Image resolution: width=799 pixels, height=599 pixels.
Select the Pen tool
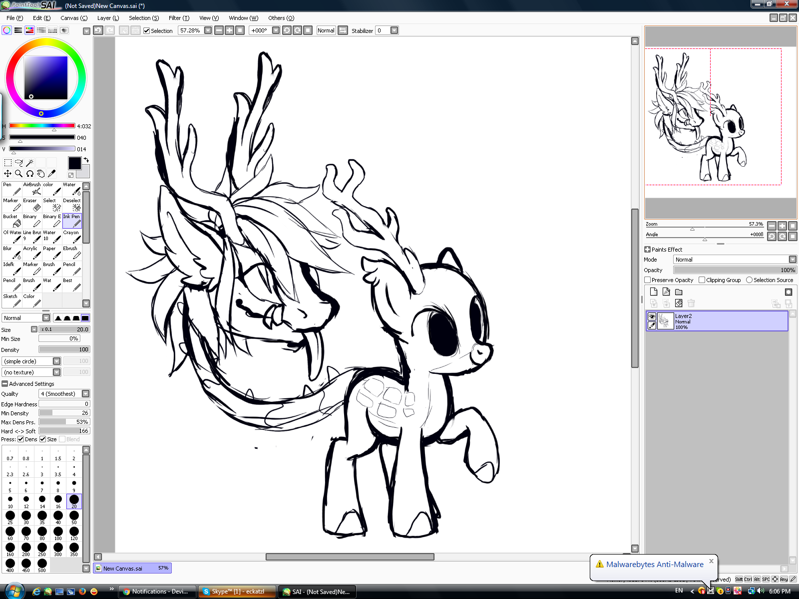(12, 189)
